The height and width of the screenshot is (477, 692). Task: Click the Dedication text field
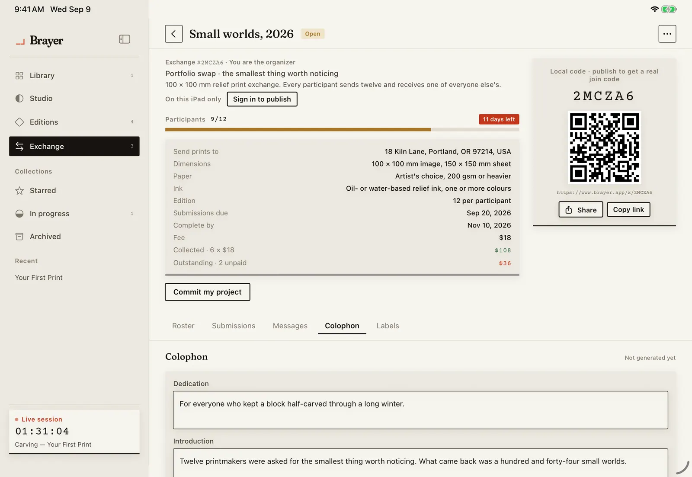[x=420, y=410]
